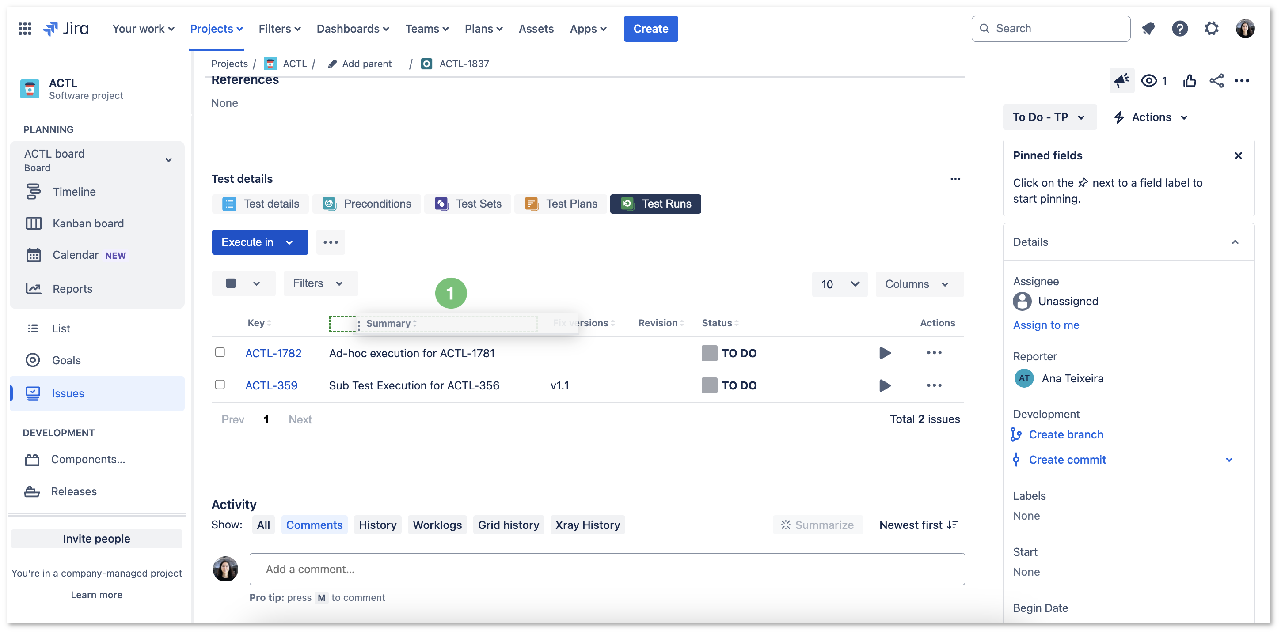Close the Pinned fields panel
The height and width of the screenshot is (634, 1281).
[1238, 155]
